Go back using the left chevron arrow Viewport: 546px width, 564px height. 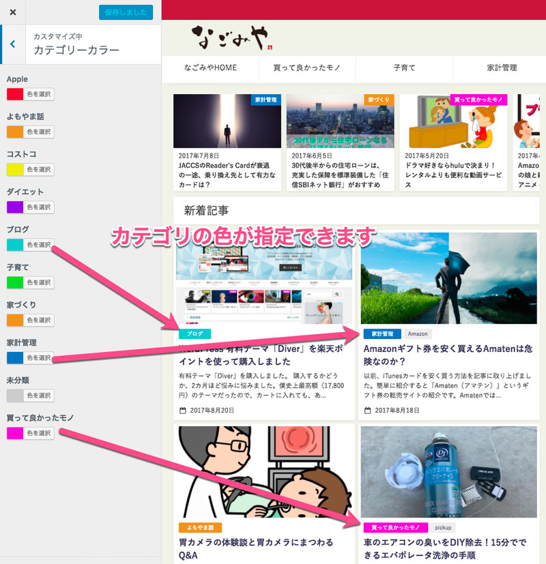coord(13,44)
